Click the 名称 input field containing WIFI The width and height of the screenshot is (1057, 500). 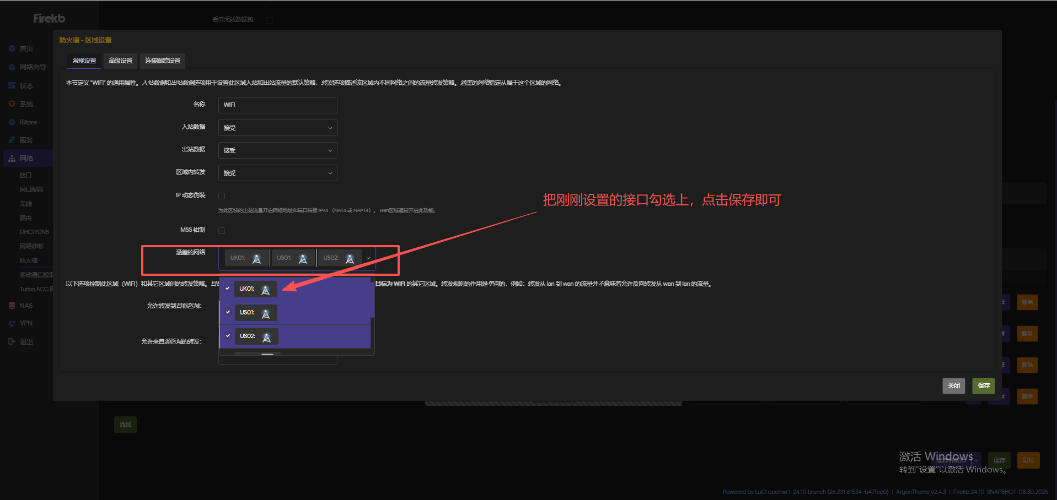tap(277, 105)
